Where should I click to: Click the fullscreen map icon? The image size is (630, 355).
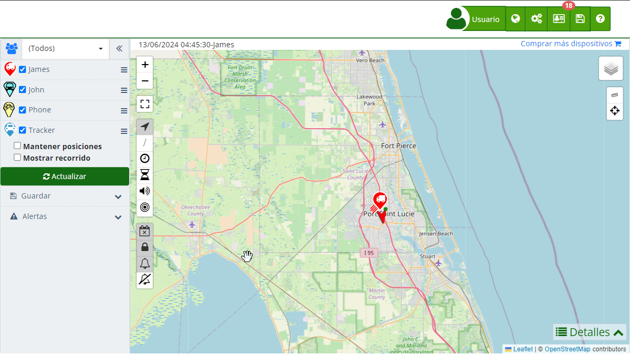(x=145, y=104)
